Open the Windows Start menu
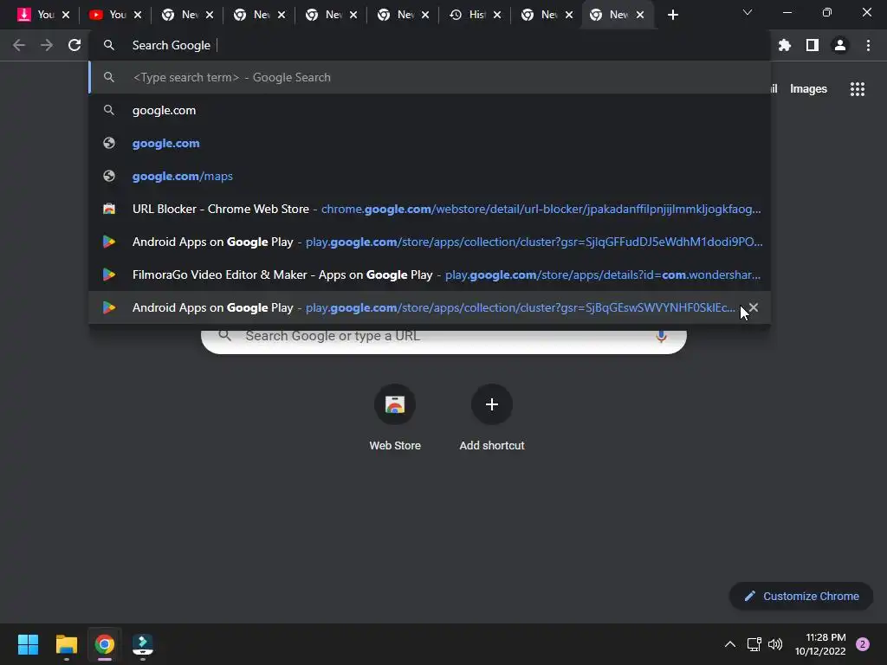887x665 pixels. point(28,644)
